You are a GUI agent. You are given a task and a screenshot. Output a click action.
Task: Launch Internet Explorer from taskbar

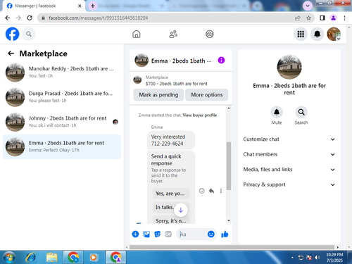tap(31, 257)
